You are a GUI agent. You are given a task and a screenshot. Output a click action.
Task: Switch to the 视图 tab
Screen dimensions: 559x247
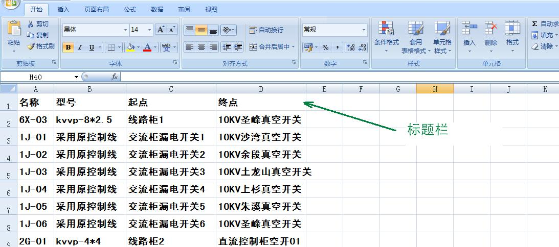pyautogui.click(x=211, y=10)
